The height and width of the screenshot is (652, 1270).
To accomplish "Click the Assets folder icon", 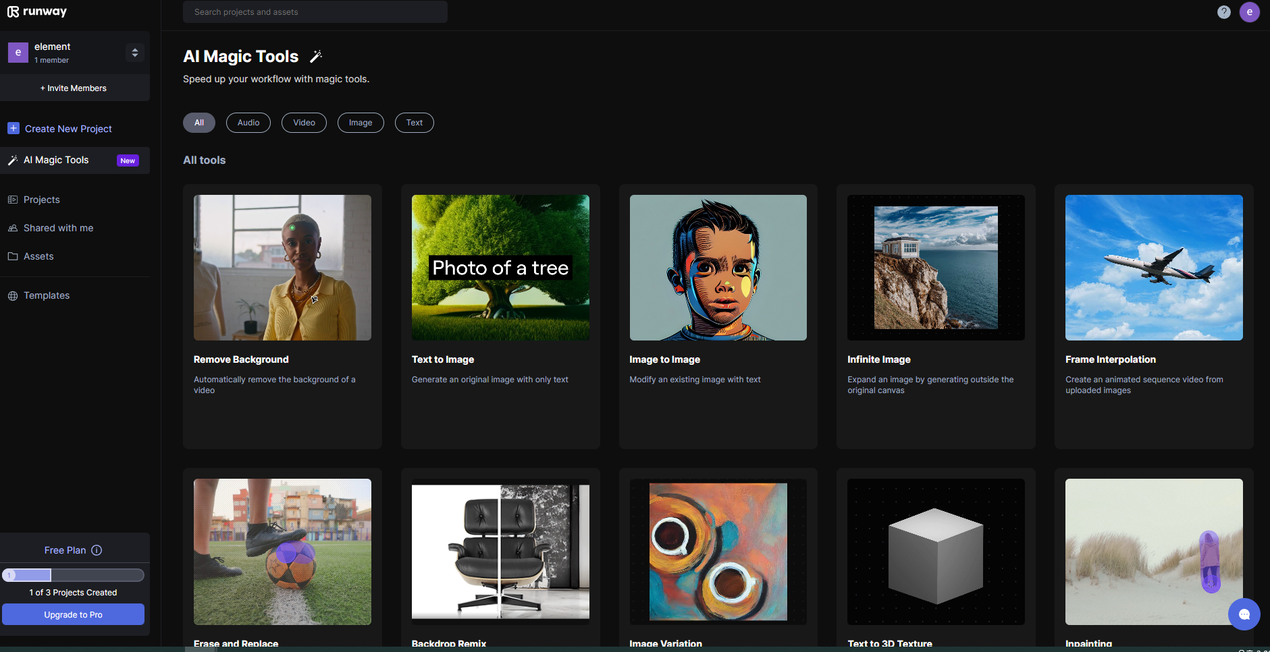I will 13,256.
